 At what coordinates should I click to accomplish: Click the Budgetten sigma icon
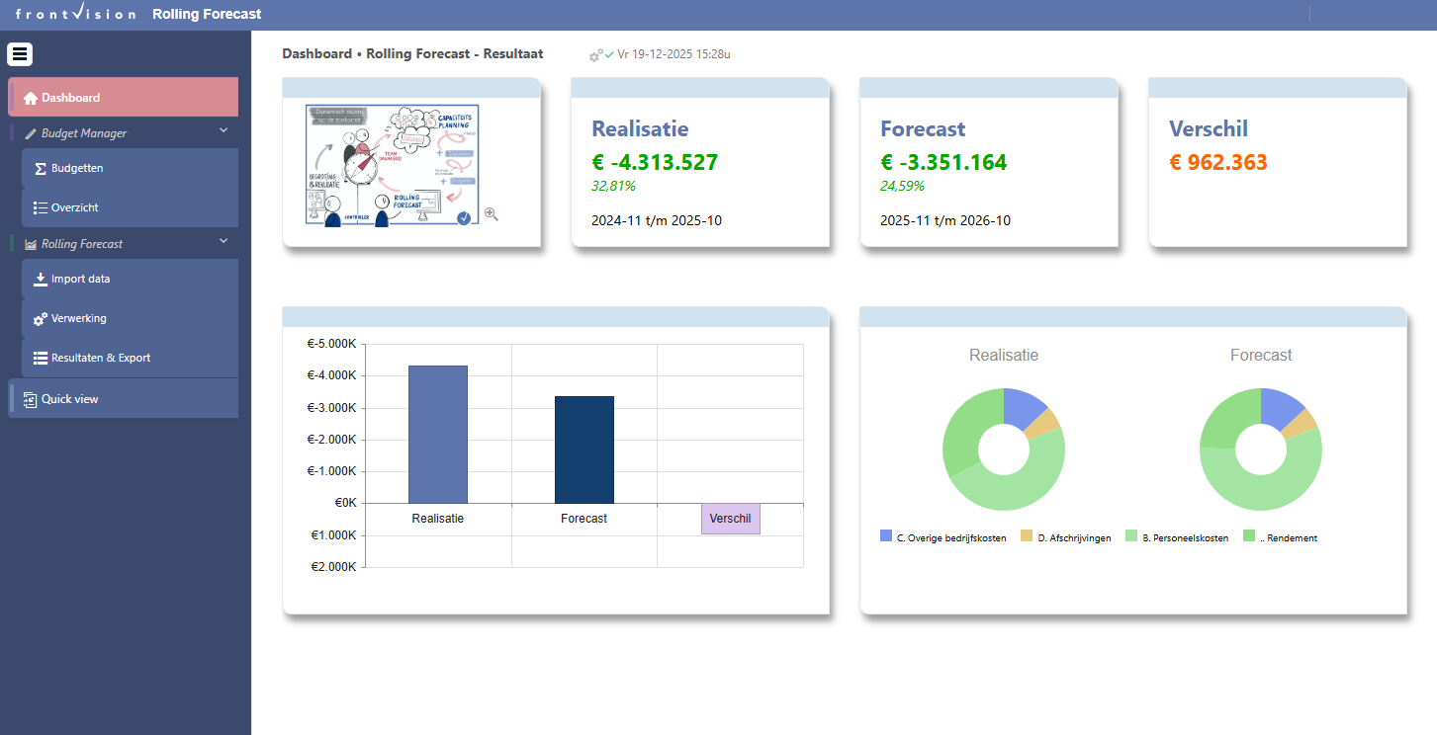coord(41,169)
